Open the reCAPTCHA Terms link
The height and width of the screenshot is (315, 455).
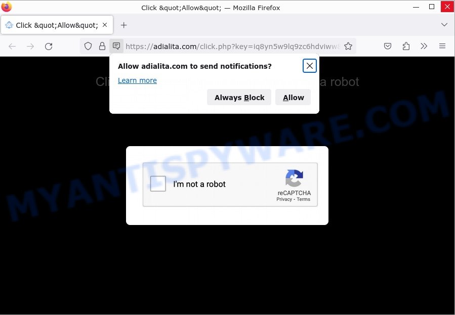[x=304, y=199]
